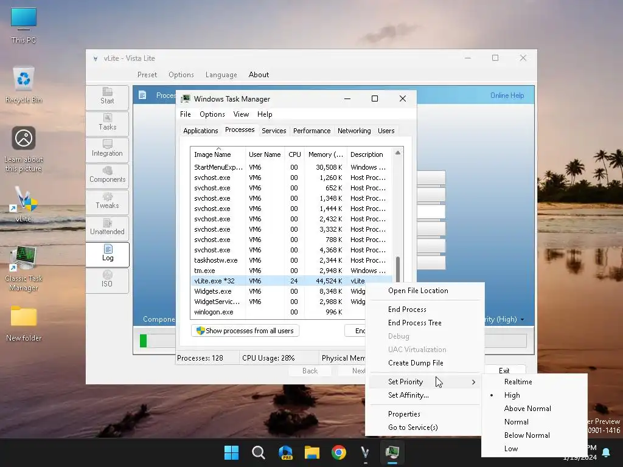Viewport: 623px width, 467px height.
Task: Set priority to Below Normal
Action: [x=527, y=435]
